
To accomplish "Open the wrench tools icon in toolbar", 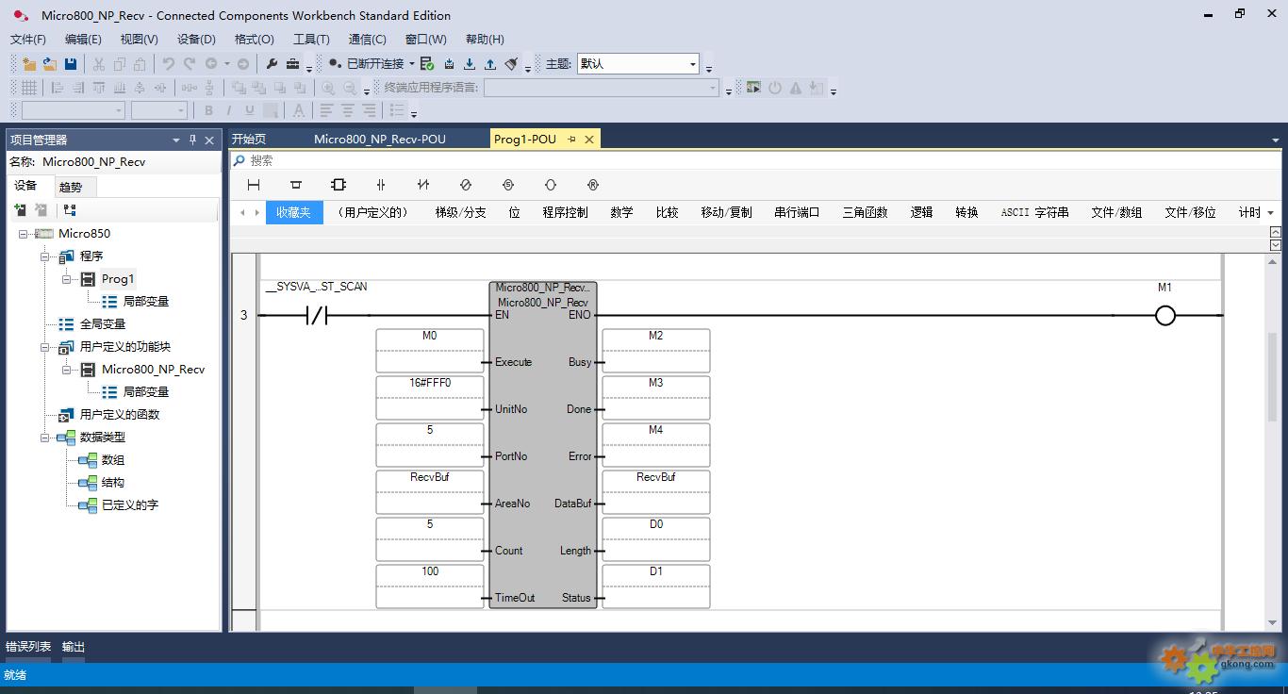I will pos(272,64).
